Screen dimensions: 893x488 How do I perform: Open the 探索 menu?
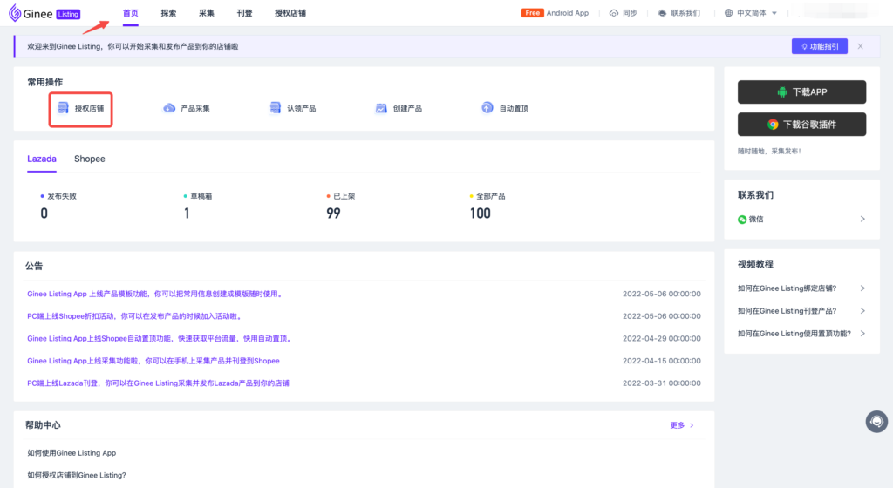[x=168, y=13]
